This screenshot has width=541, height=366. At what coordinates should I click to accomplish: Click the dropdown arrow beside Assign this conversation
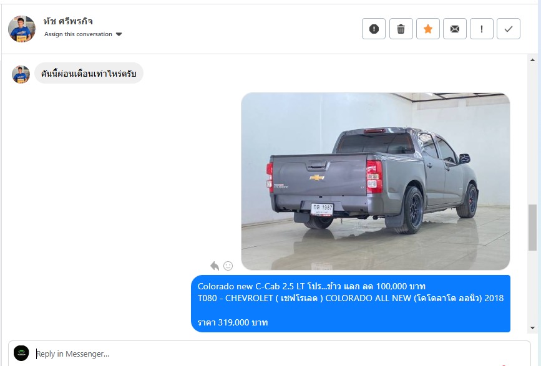(119, 34)
